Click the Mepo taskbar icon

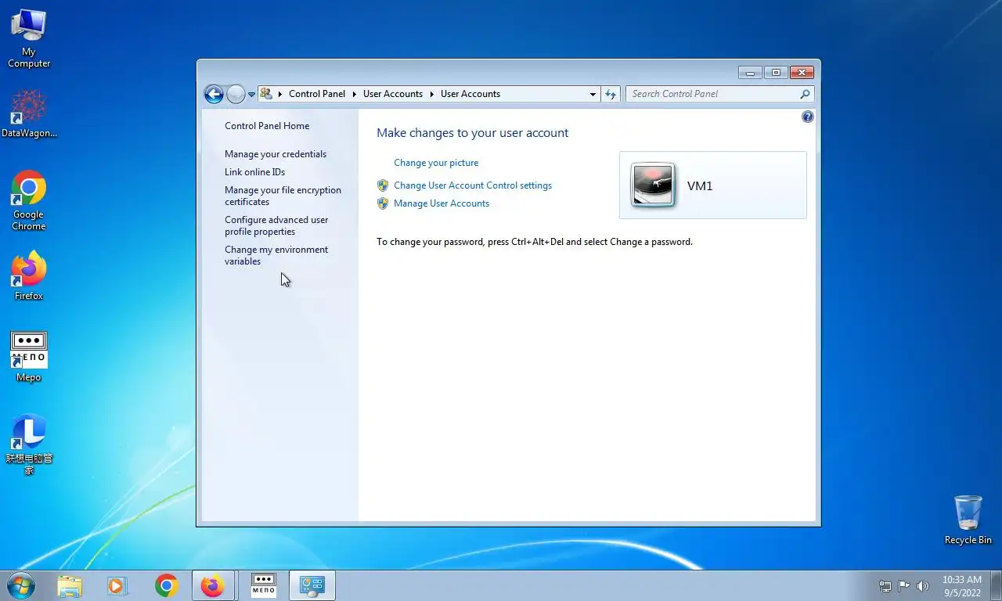point(263,585)
